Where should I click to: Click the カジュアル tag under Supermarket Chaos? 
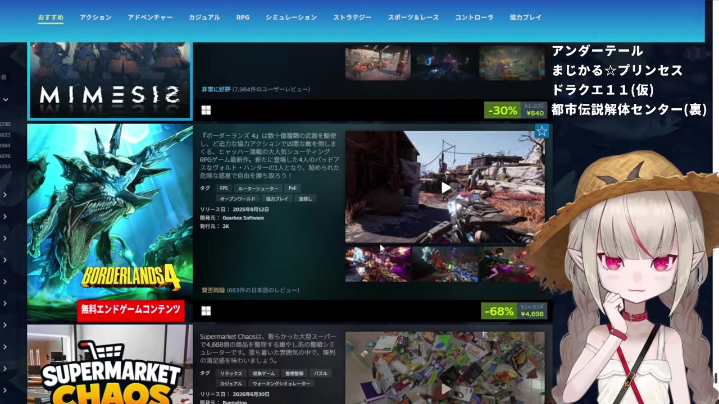pyautogui.click(x=231, y=383)
